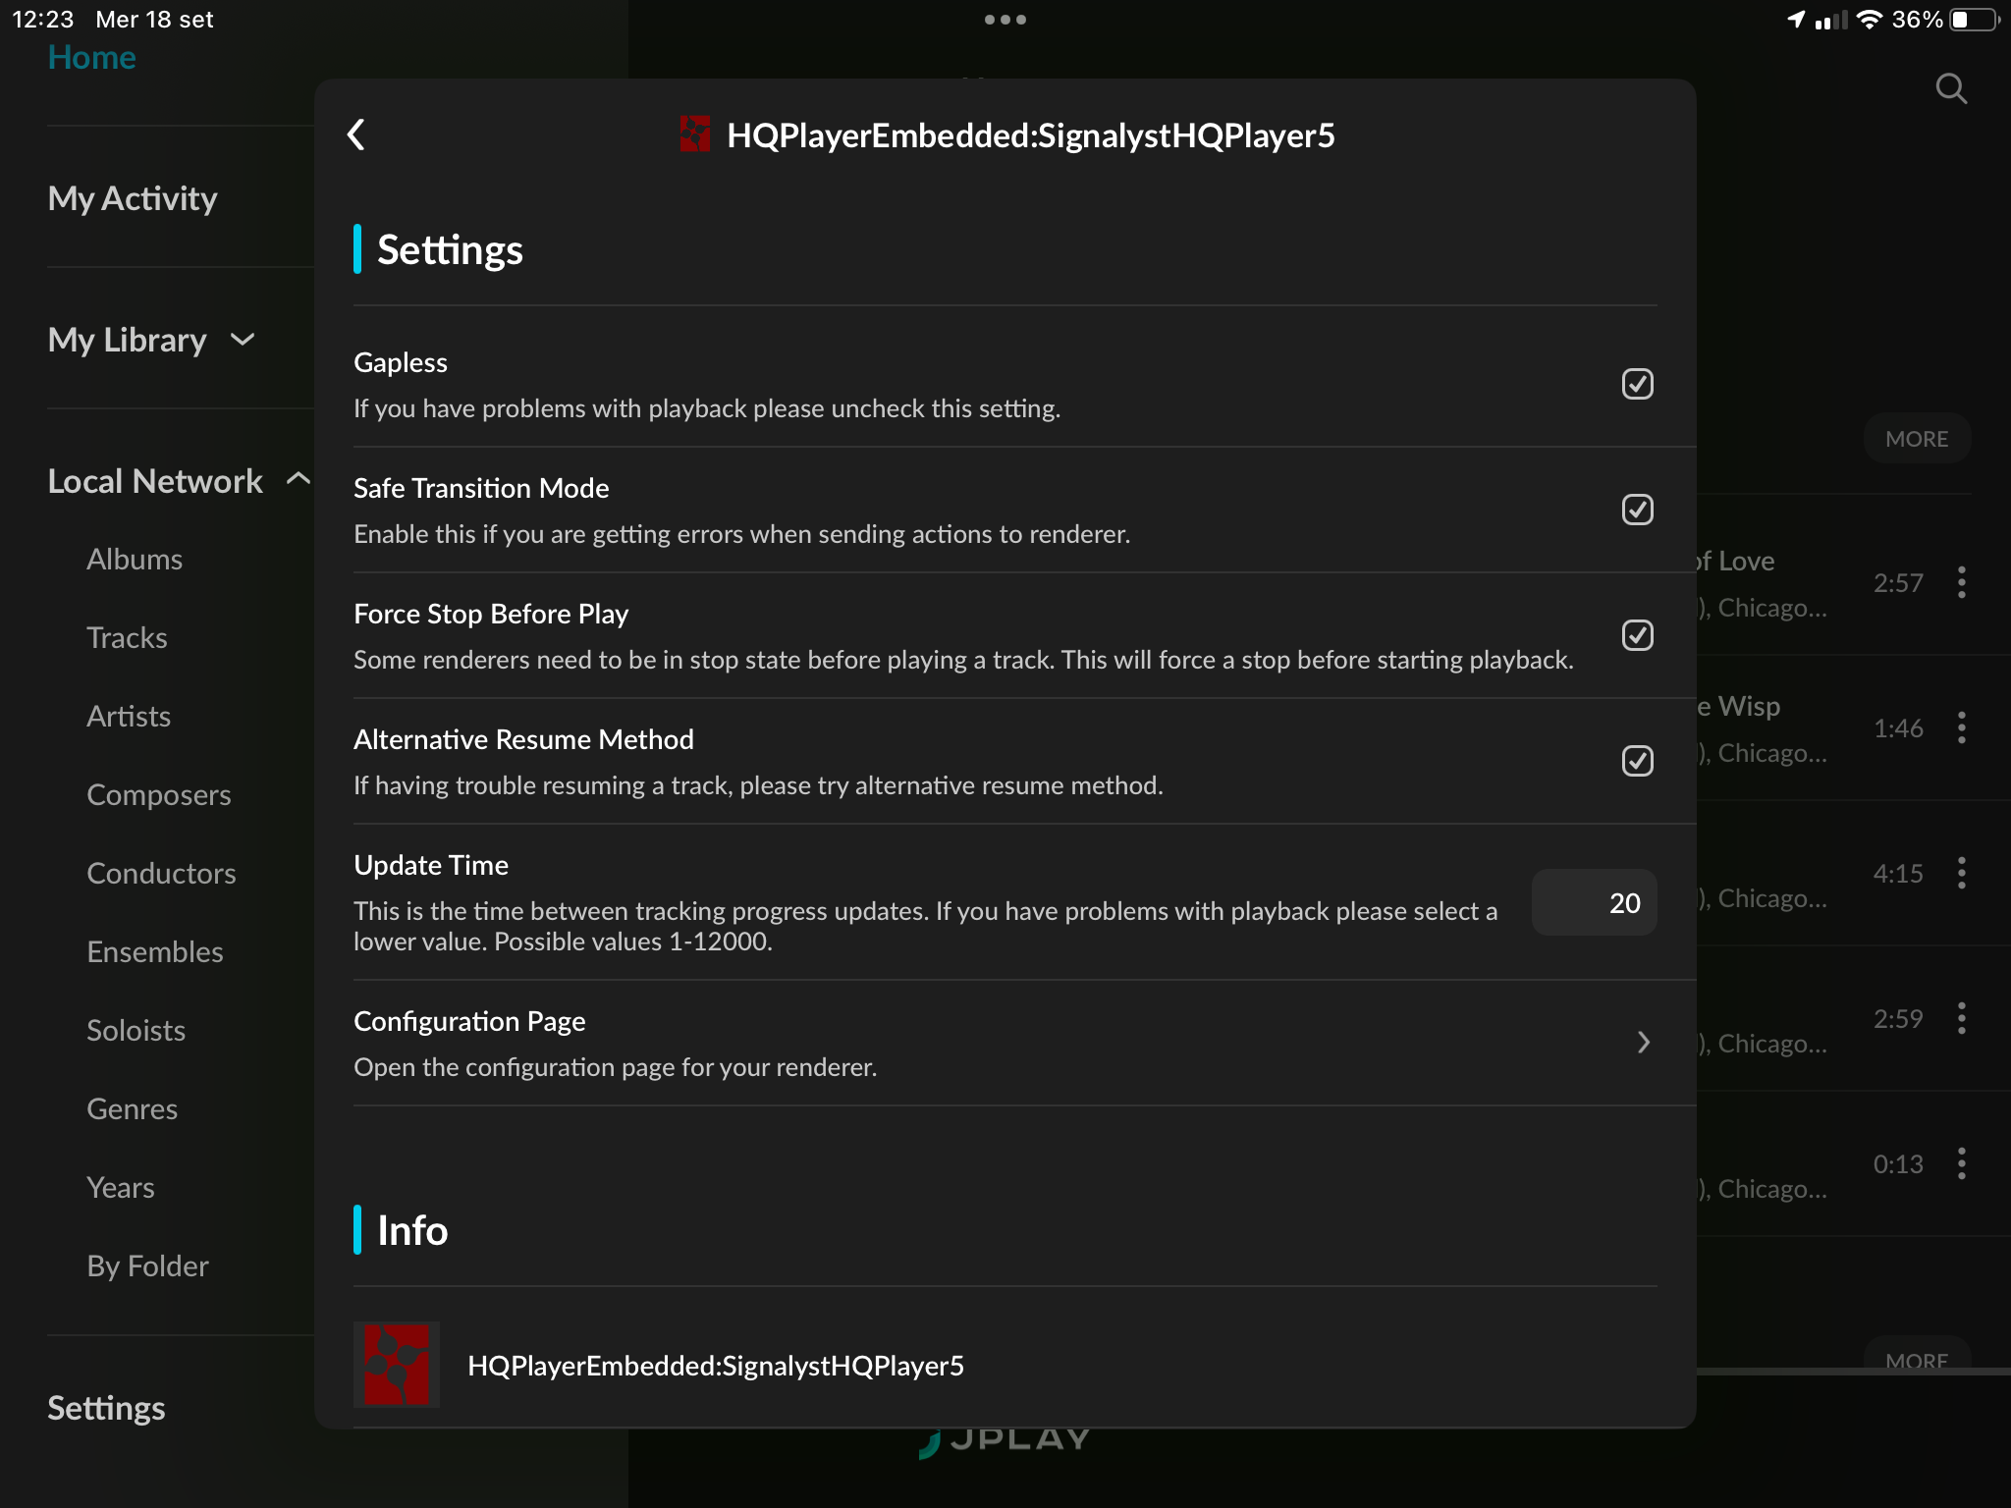
Task: Select Ensembles in the sidebar
Action: point(155,951)
